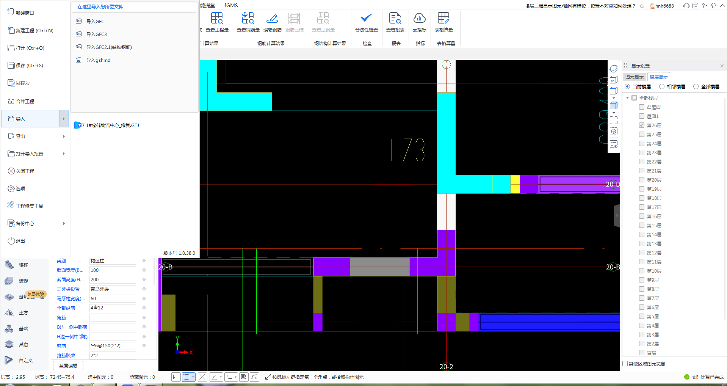Toggle the 3D view icon

[x=614, y=80]
